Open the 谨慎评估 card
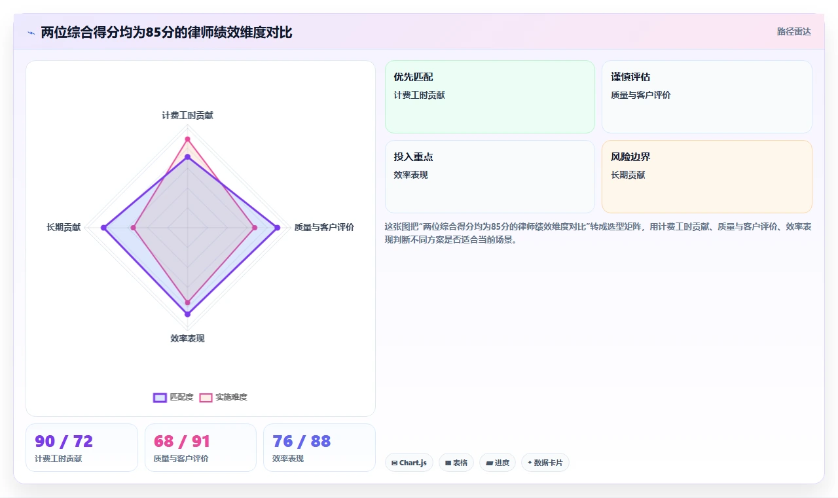 [707, 97]
